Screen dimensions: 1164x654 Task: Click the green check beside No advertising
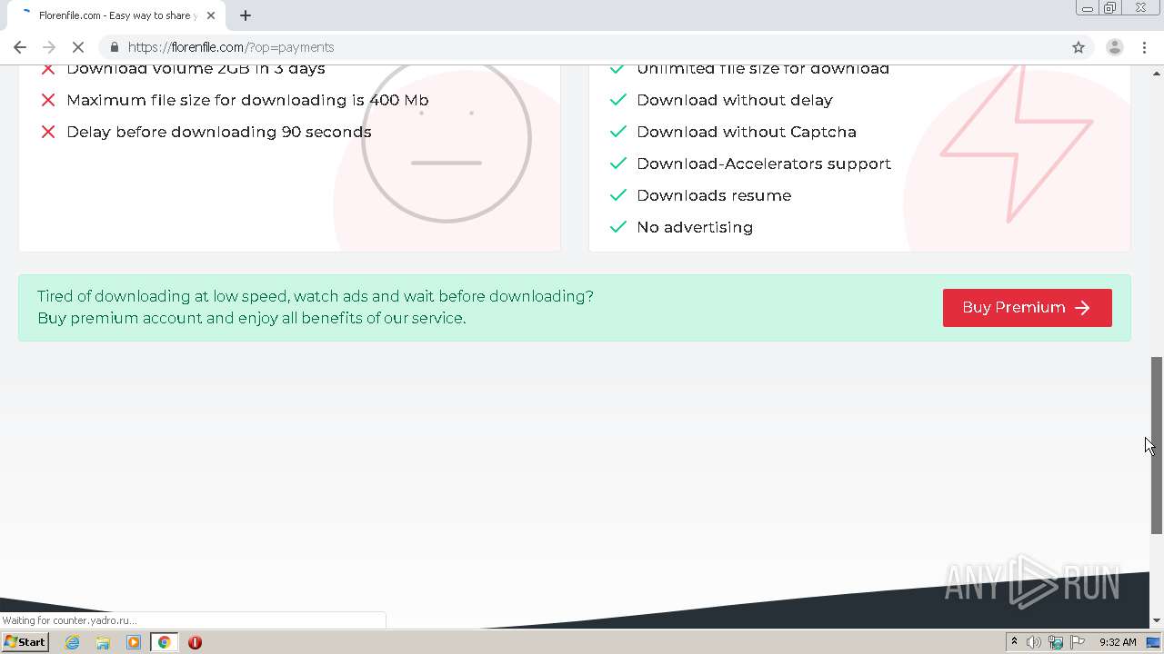click(x=618, y=227)
